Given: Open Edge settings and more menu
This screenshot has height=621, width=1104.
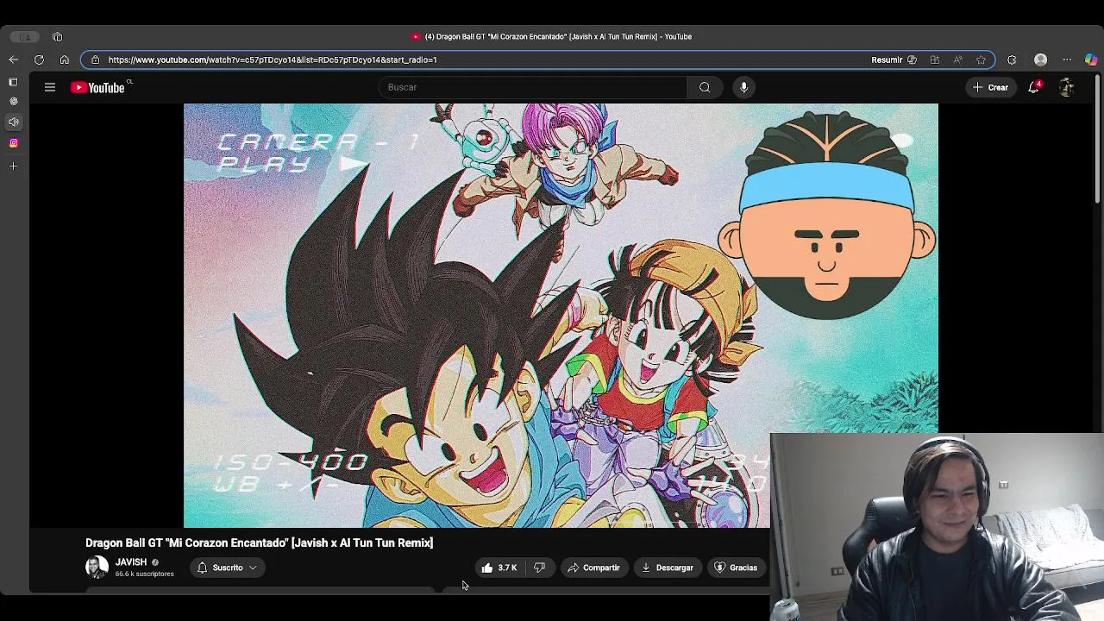Looking at the screenshot, I should click(1067, 60).
